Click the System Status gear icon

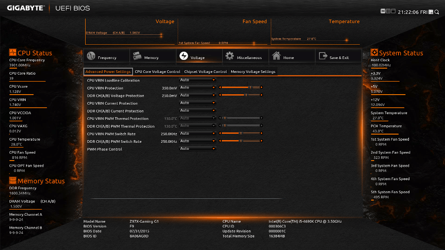point(374,53)
